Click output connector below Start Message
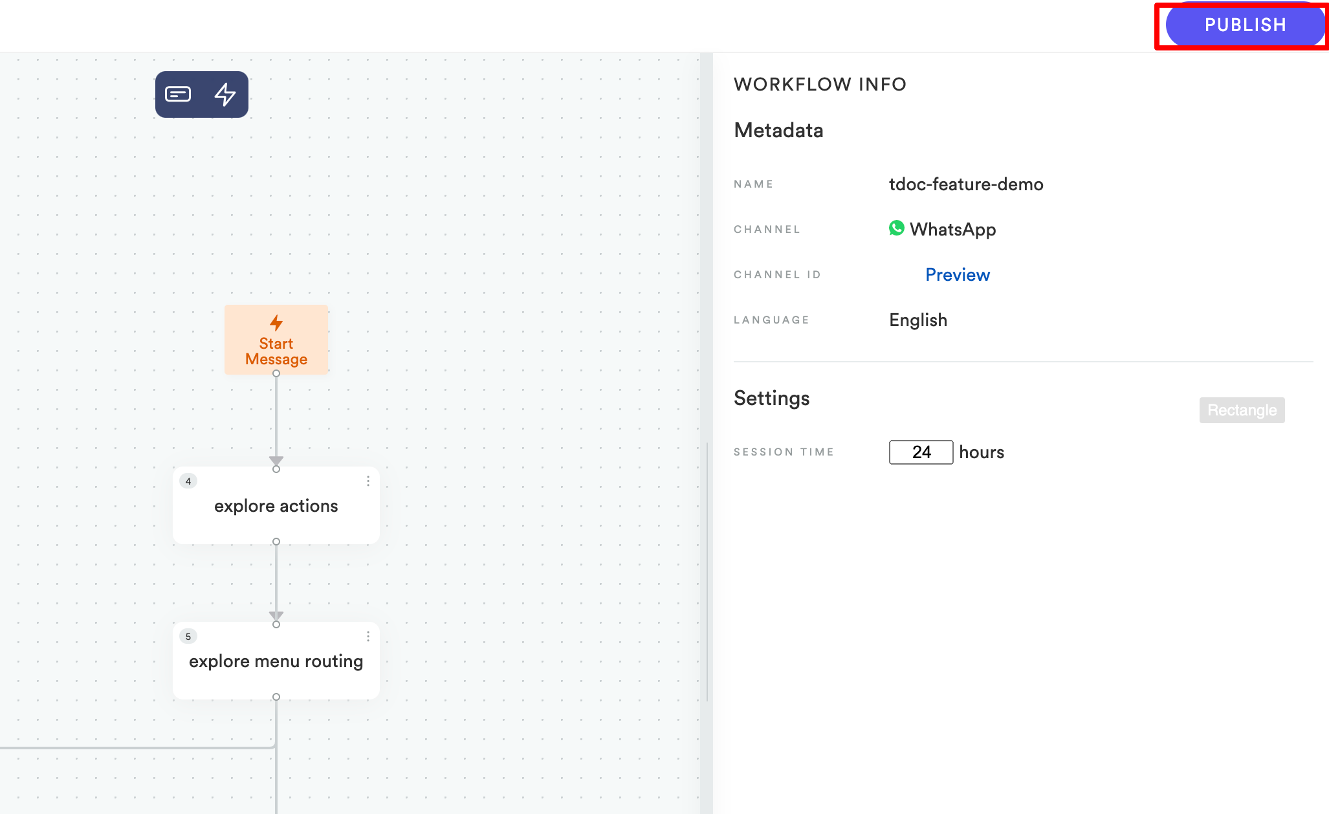This screenshot has height=814, width=1329. pyautogui.click(x=276, y=373)
